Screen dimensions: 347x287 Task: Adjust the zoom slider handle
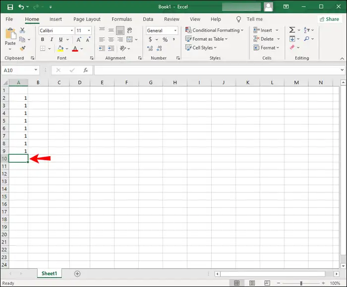tap(301, 283)
